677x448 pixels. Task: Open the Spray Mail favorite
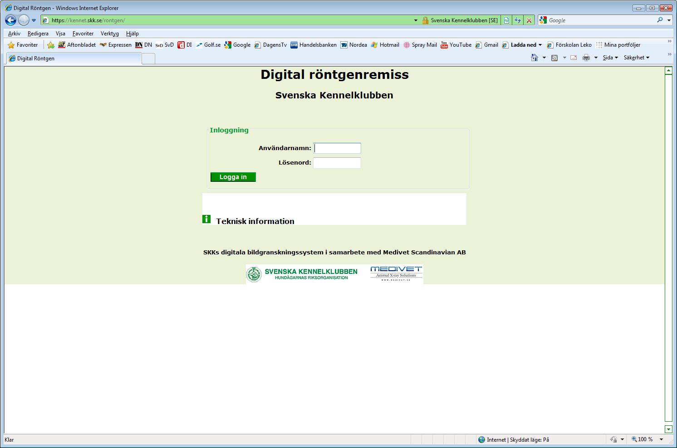(420, 45)
